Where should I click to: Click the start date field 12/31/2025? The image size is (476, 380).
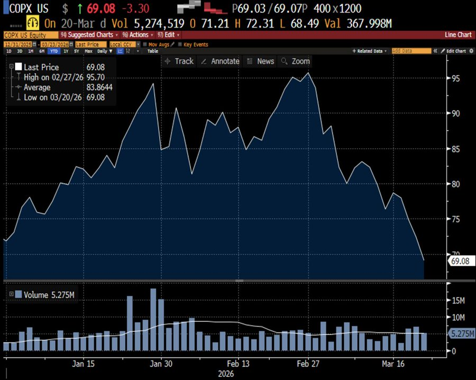tap(18, 44)
